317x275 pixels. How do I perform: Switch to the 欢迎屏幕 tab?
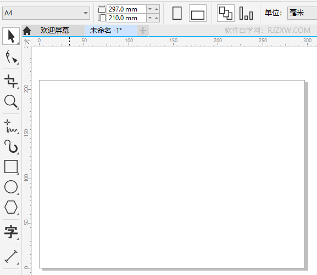[54, 31]
